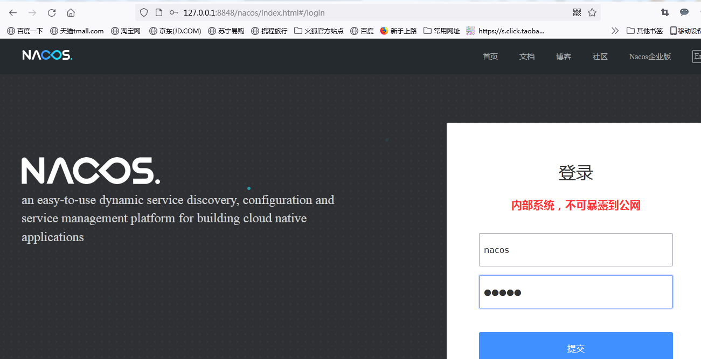Screen dimensions: 701x359
Task: Click the password input field
Action: click(x=576, y=292)
